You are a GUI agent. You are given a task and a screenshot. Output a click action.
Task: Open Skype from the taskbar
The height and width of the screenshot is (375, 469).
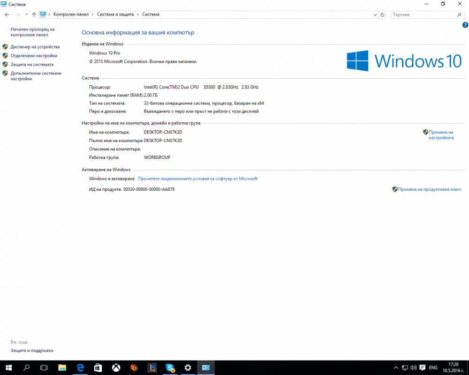[170, 367]
